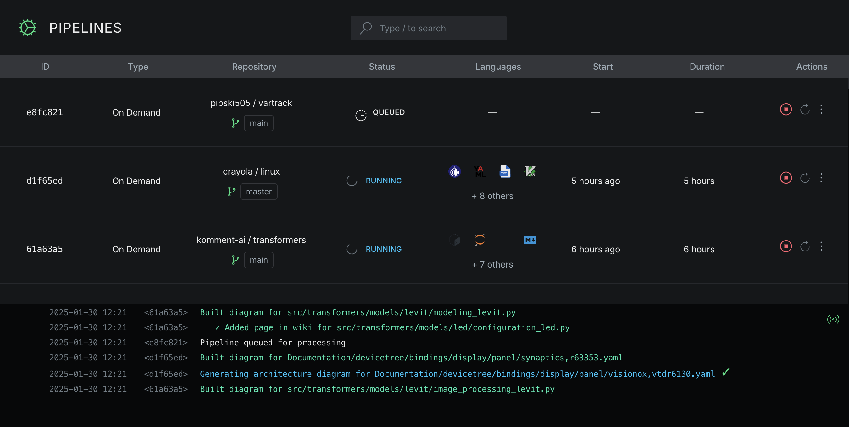Select the 'main' branch tag of vartrack
Screen dimensions: 849x427
click(x=259, y=123)
